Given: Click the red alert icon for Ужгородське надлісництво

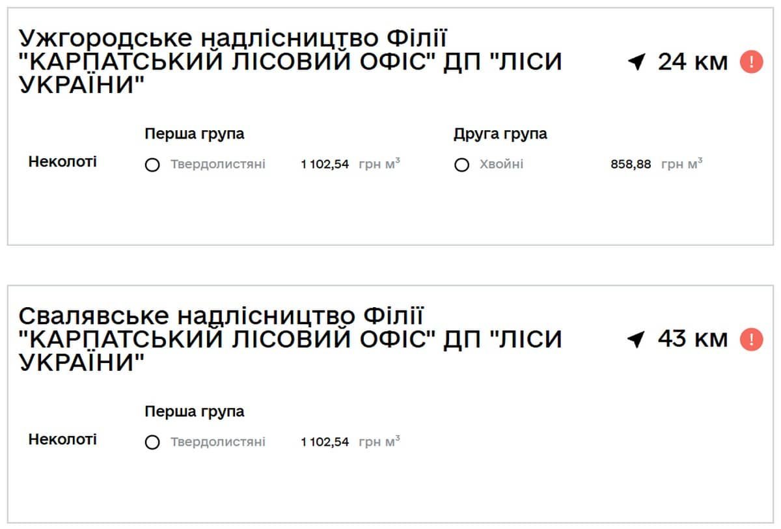Looking at the screenshot, I should [751, 62].
